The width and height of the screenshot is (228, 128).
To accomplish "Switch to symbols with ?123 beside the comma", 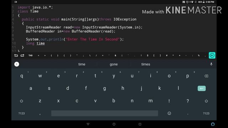I will [21, 113].
